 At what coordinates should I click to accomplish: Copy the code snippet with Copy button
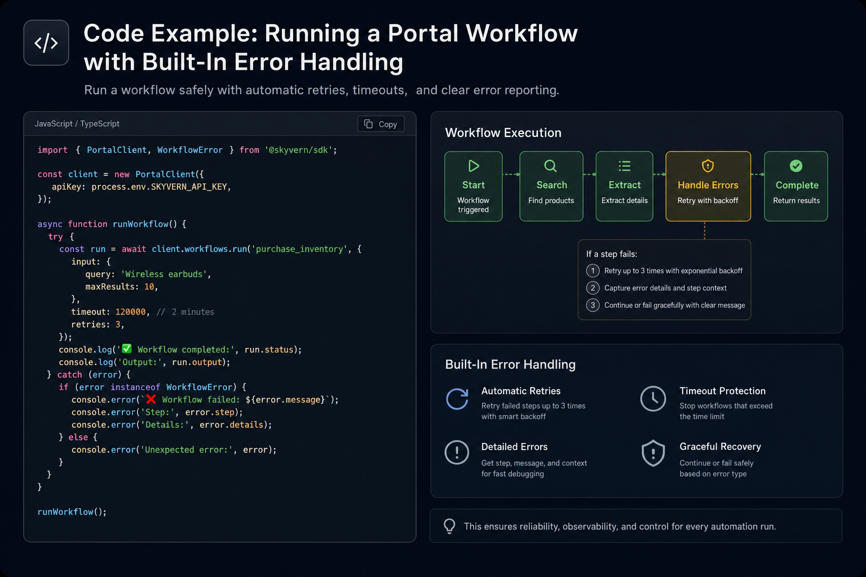[x=381, y=124]
